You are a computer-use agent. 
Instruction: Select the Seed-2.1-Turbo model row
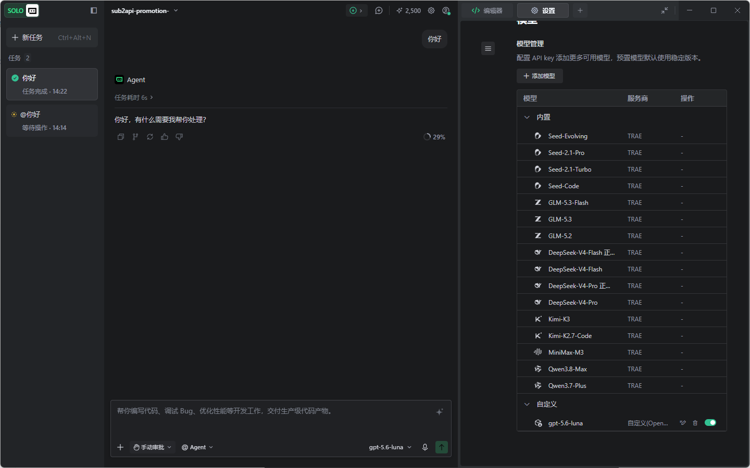coord(622,169)
